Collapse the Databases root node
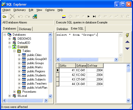The image size is (133, 110). coord(5,35)
